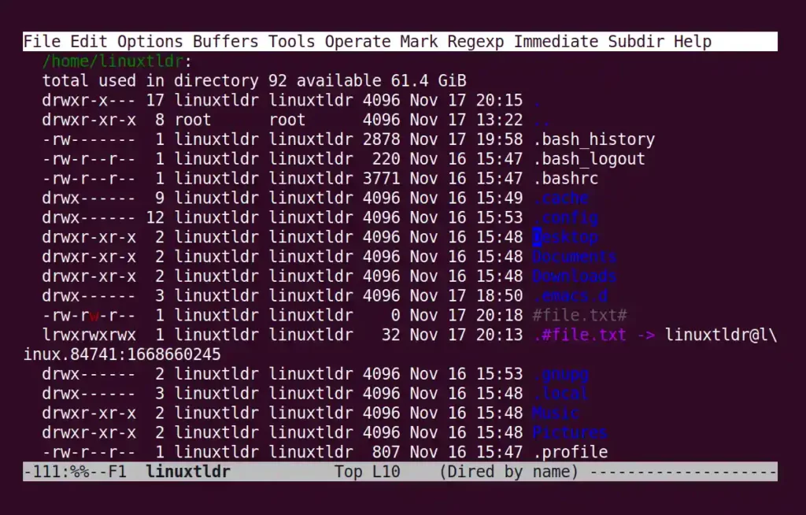Open the Options menu
Image resolution: width=806 pixels, height=515 pixels.
pyautogui.click(x=150, y=42)
